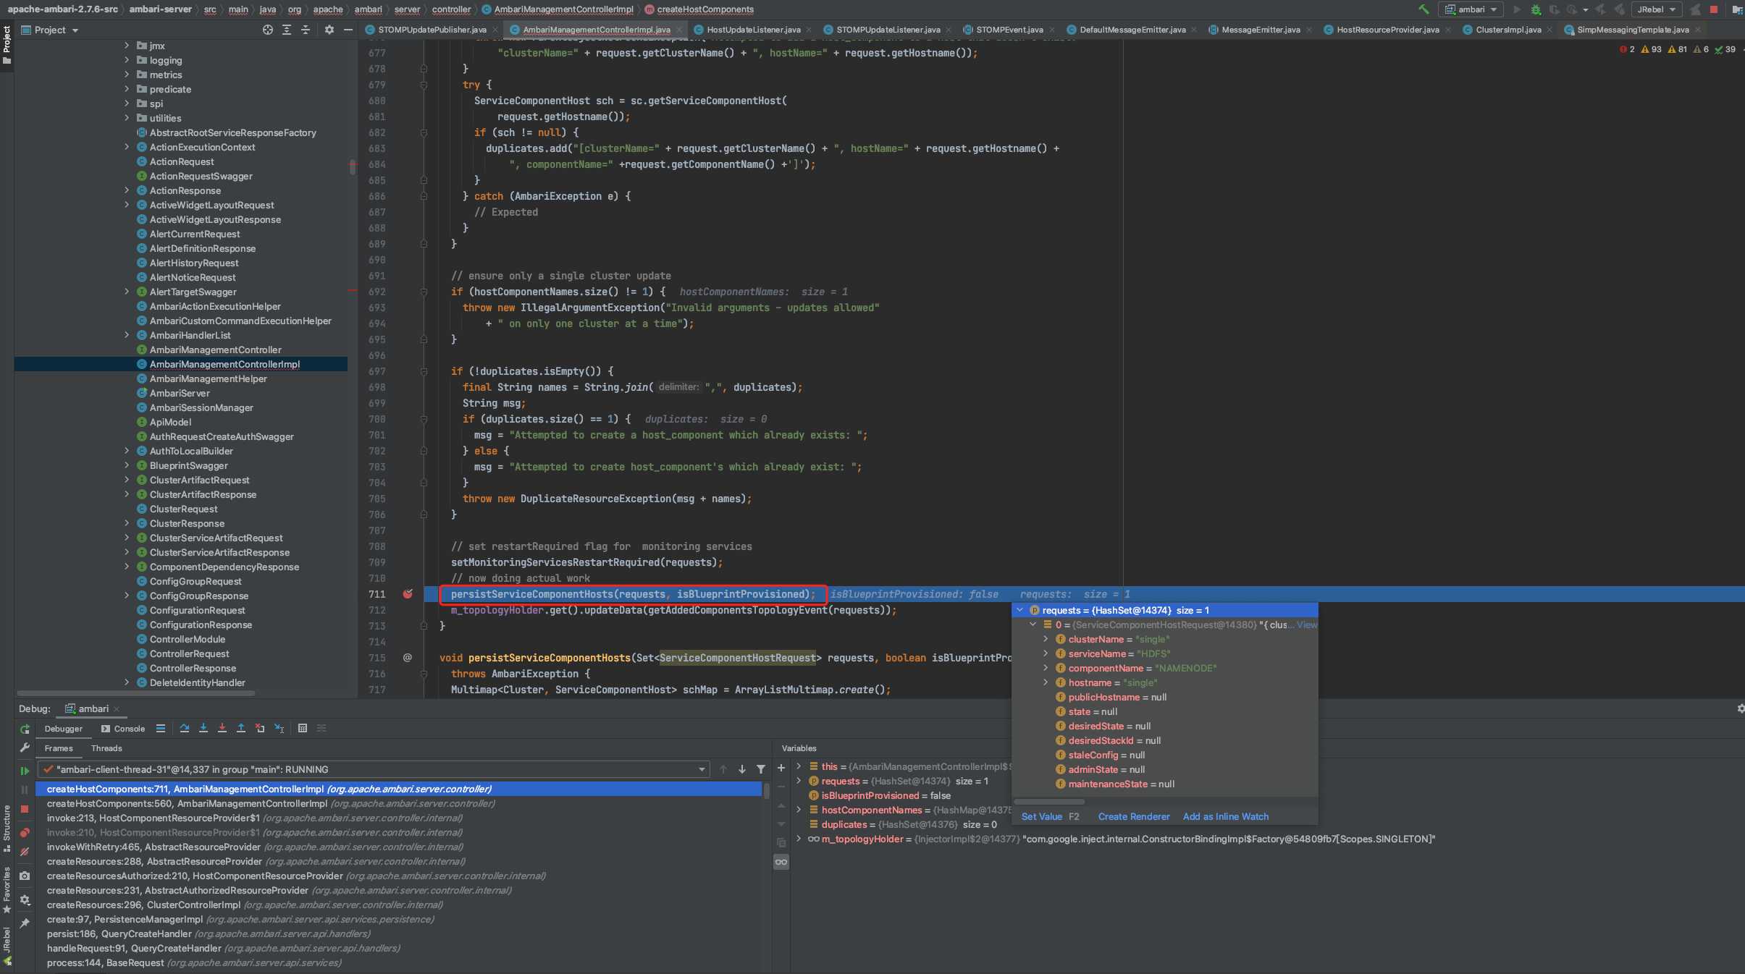1745x974 pixels.
Task: Toggle show watches glasses icon in Variables
Action: (x=781, y=862)
